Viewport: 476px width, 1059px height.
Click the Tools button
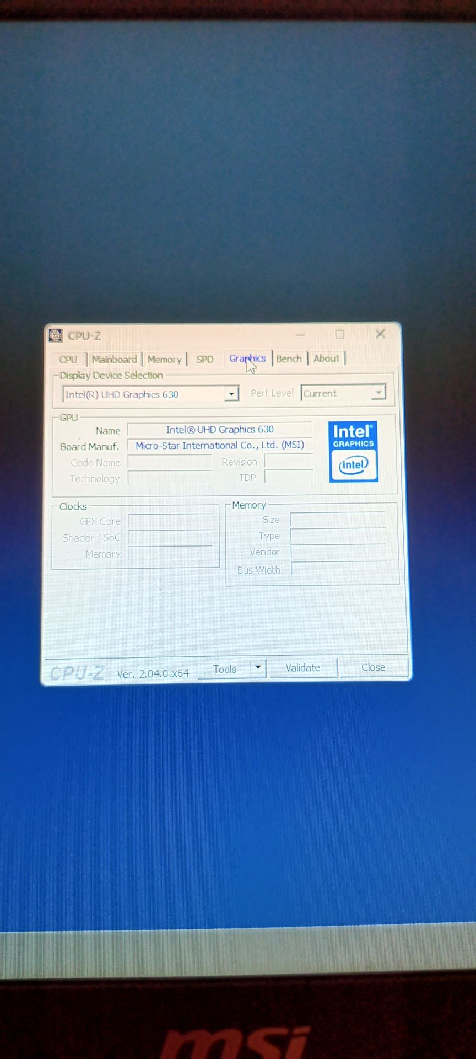(225, 669)
